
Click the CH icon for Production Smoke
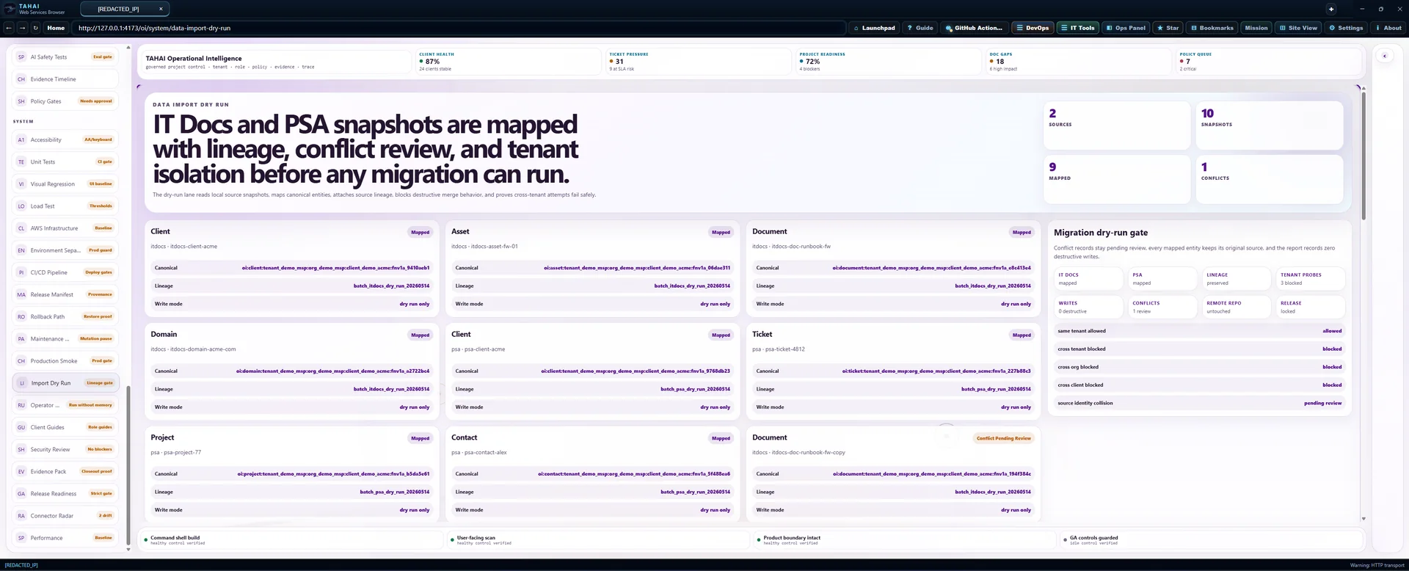(21, 361)
